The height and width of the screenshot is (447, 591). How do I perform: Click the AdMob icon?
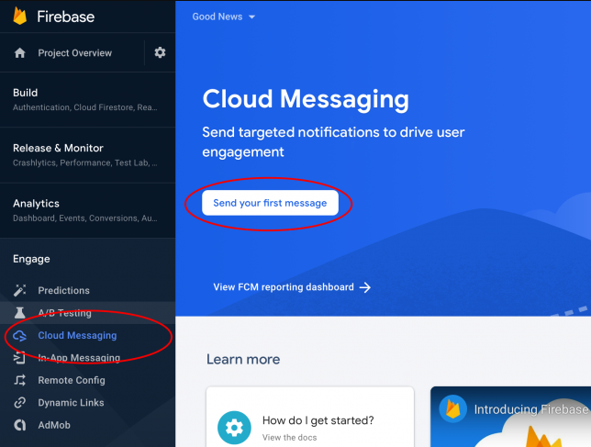coord(19,425)
